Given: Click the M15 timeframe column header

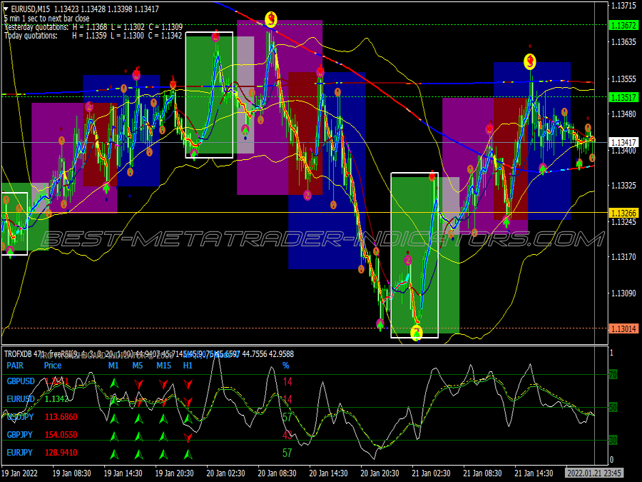Looking at the screenshot, I should click(164, 365).
